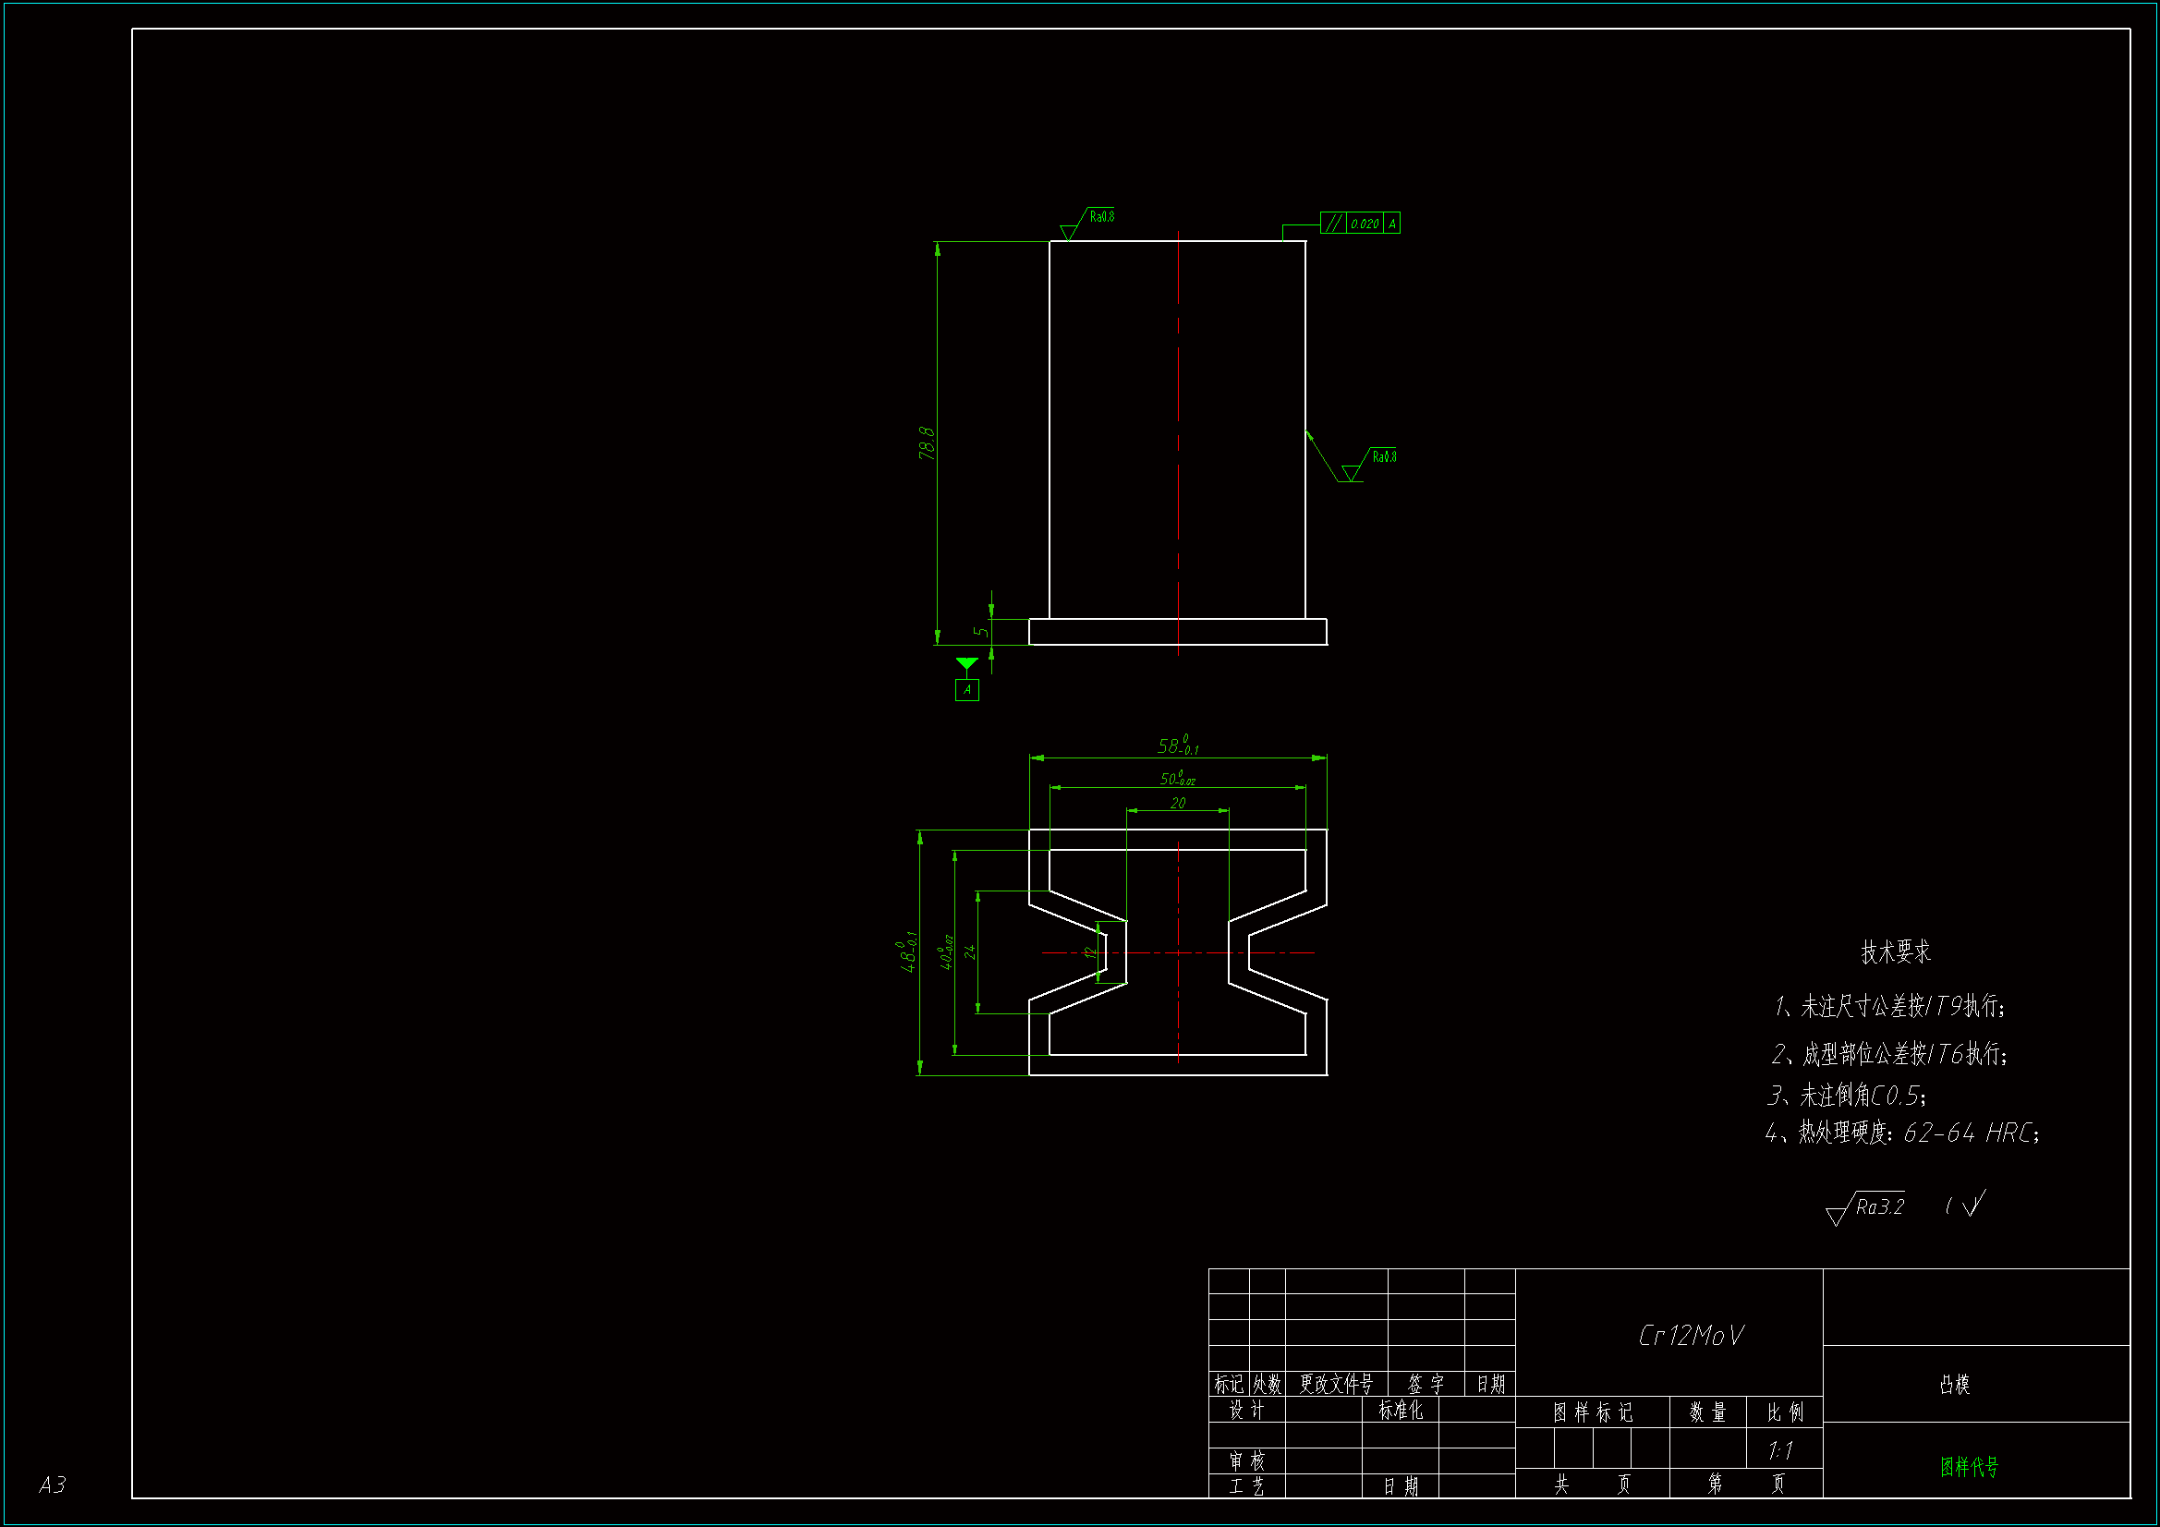Select the parallelism tolerance frame 0.020 A
2160x1527 pixels.
[x=1359, y=223]
